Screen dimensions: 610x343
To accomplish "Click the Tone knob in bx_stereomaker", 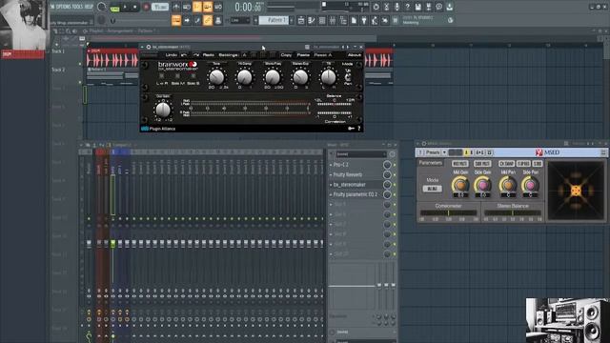I will tap(216, 77).
